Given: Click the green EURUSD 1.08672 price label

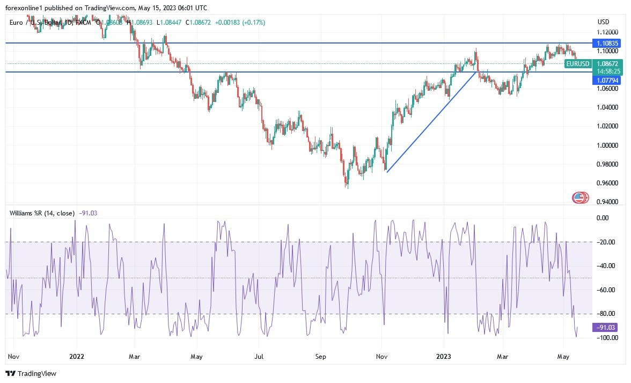Looking at the screenshot, I should 608,63.
